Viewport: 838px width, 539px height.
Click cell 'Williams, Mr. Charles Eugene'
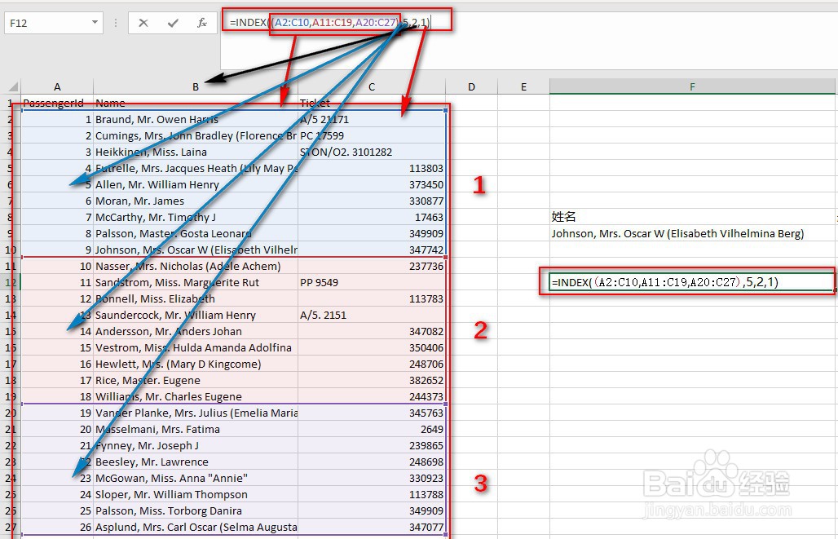pos(196,397)
